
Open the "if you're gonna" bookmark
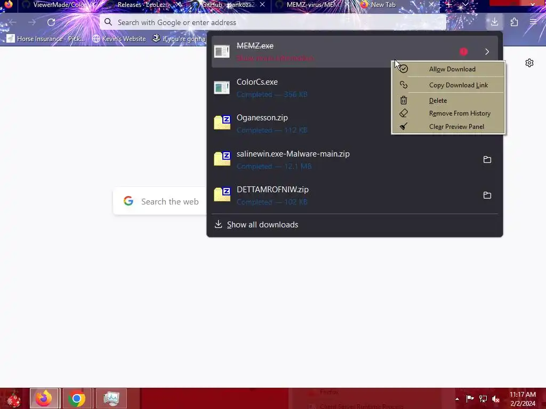click(x=179, y=38)
